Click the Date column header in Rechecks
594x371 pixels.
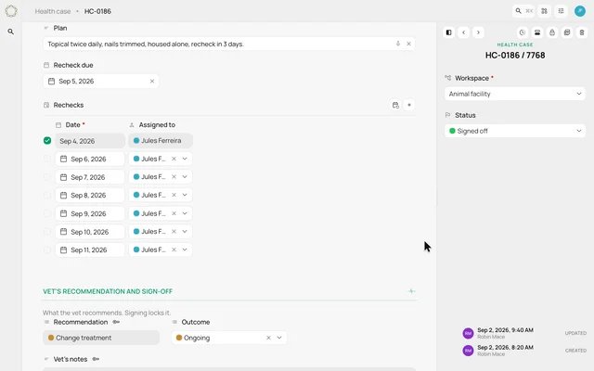coord(71,125)
